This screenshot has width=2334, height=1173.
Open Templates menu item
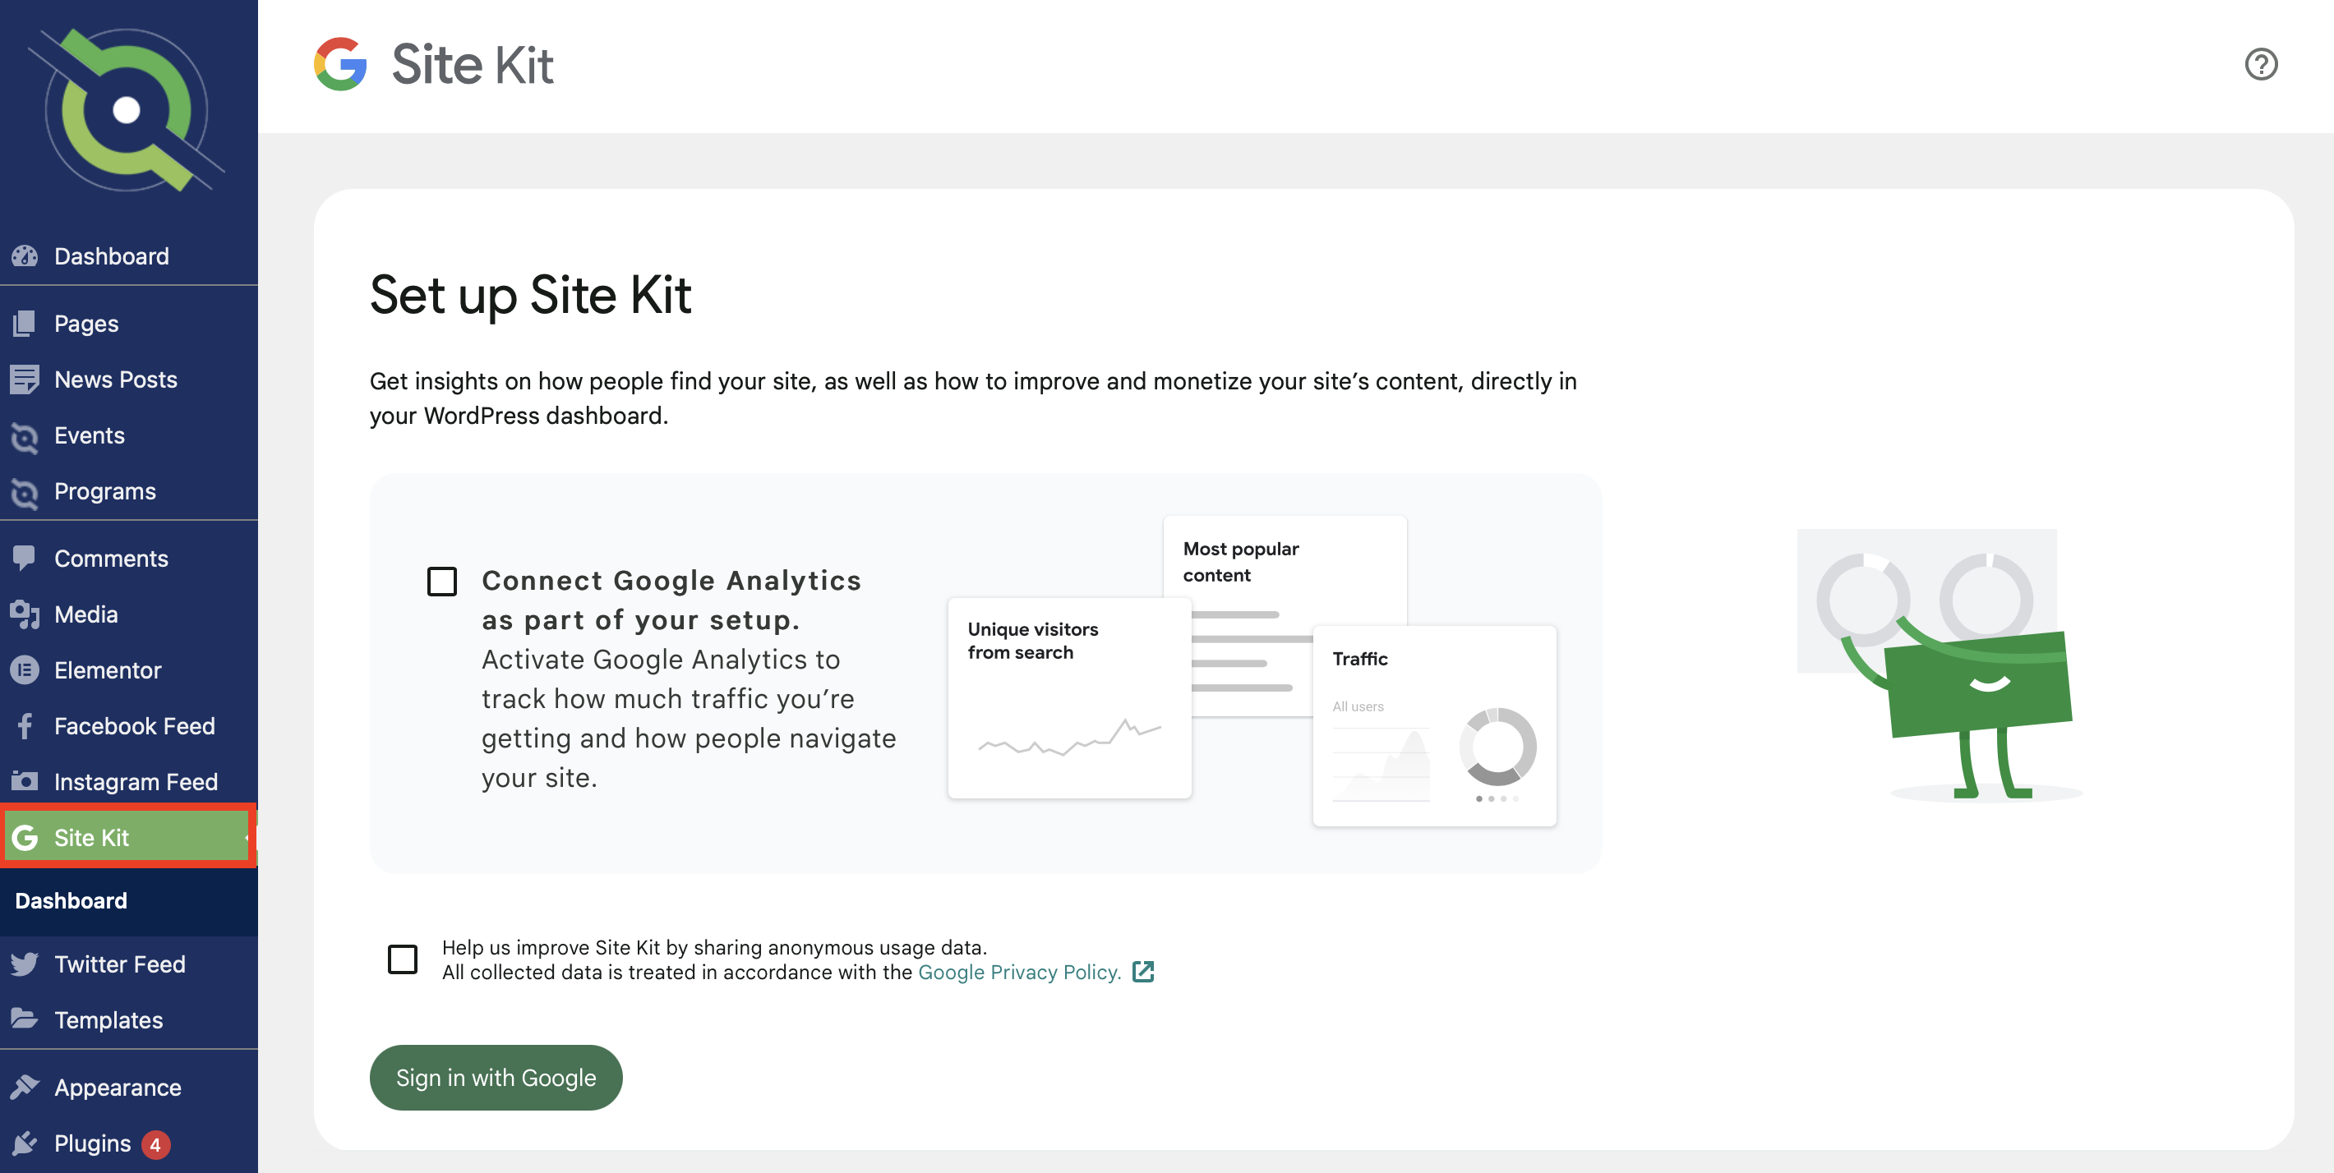tap(129, 1019)
